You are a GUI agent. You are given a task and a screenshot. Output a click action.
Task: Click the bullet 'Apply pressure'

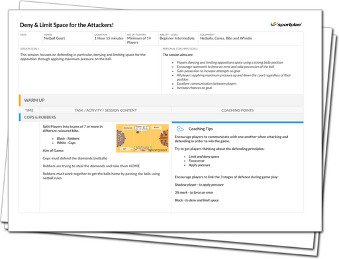click(x=199, y=165)
